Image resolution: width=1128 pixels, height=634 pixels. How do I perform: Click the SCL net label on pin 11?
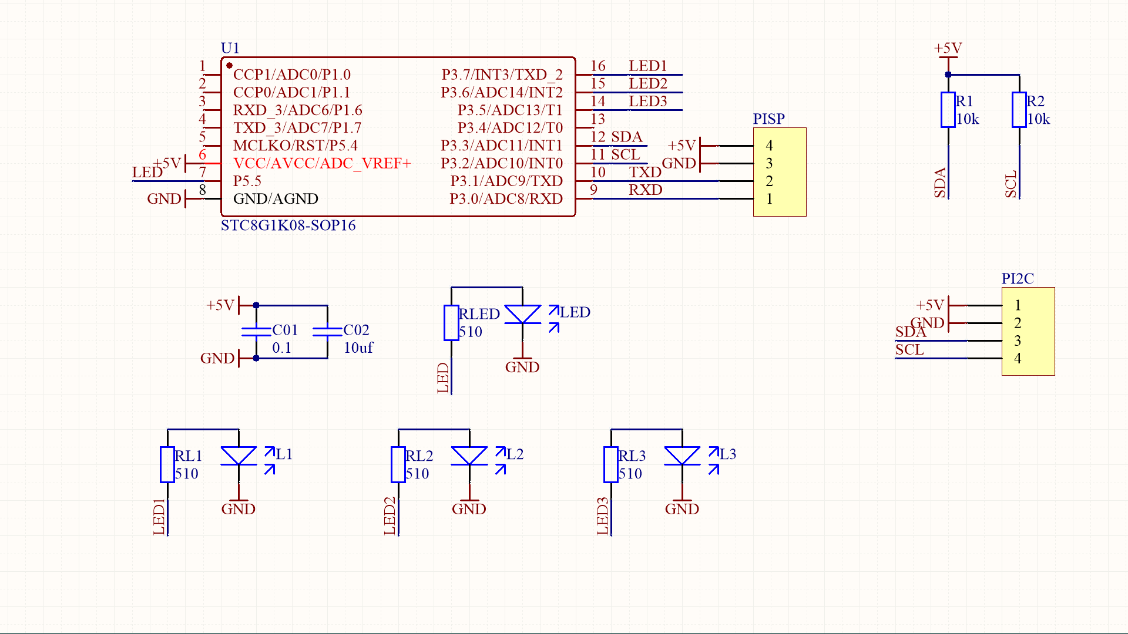(x=626, y=155)
